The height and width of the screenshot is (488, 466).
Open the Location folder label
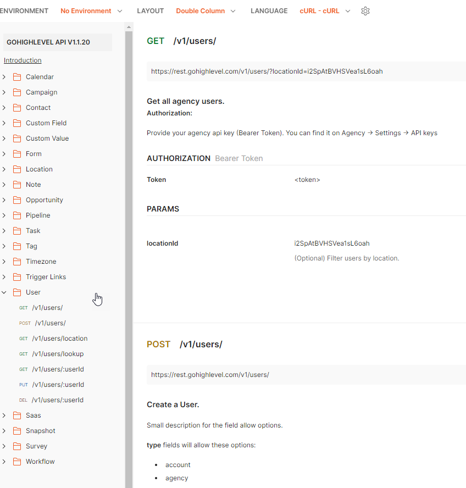pos(39,169)
